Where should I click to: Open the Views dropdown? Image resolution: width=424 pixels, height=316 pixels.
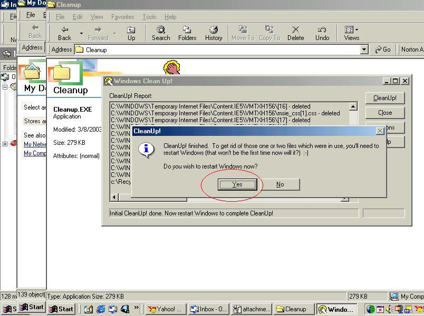[x=351, y=33]
